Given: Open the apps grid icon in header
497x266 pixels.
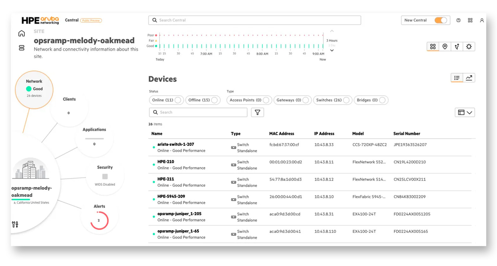Looking at the screenshot, I should tap(470, 20).
